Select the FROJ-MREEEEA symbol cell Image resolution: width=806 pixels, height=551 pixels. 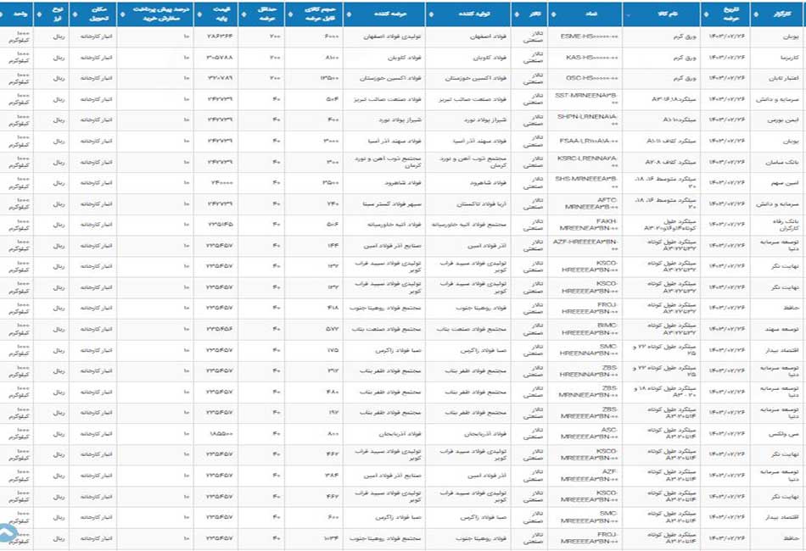point(585,538)
